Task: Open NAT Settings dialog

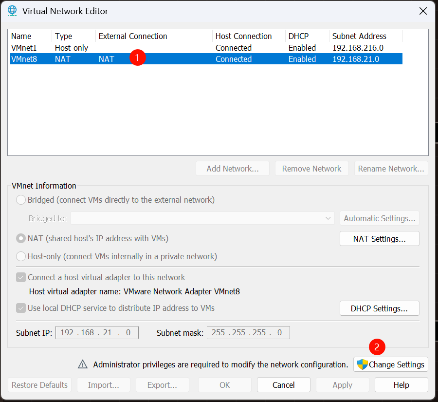Action: 379,239
